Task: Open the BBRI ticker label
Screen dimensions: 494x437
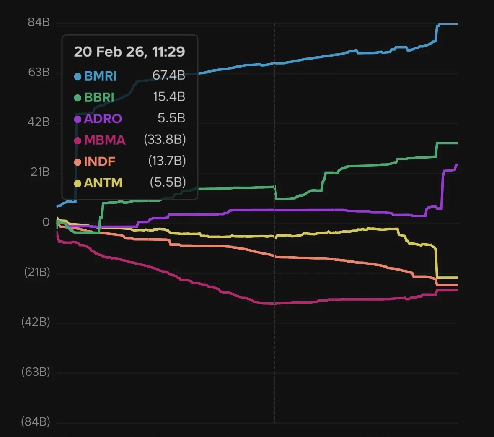Action: pyautogui.click(x=99, y=97)
